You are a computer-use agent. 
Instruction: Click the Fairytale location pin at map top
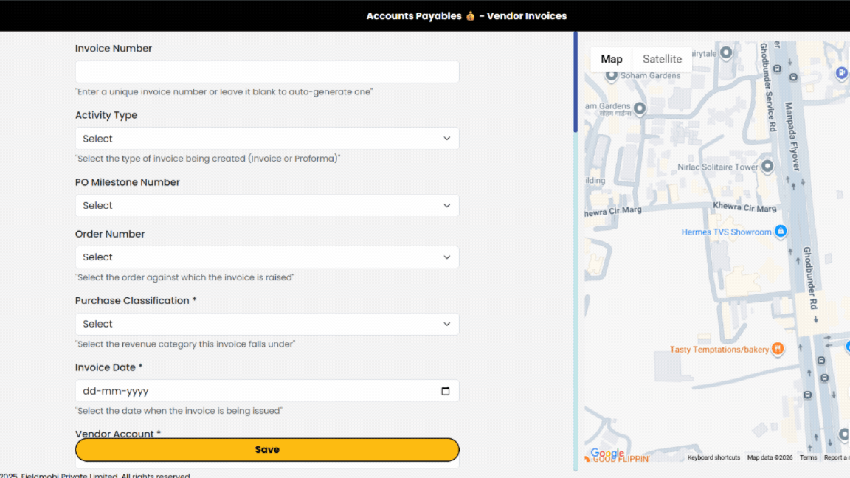coord(726,52)
